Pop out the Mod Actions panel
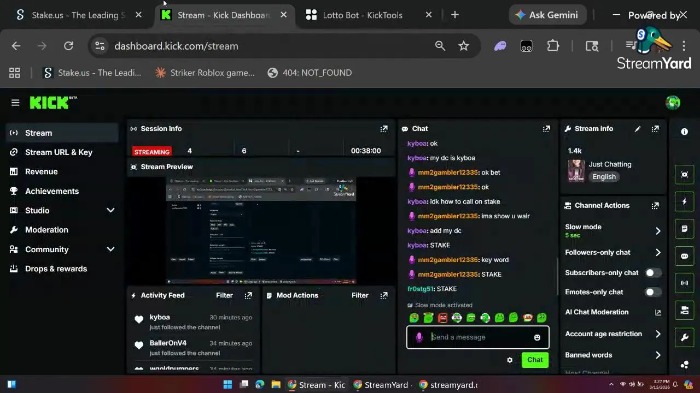 tap(384, 295)
